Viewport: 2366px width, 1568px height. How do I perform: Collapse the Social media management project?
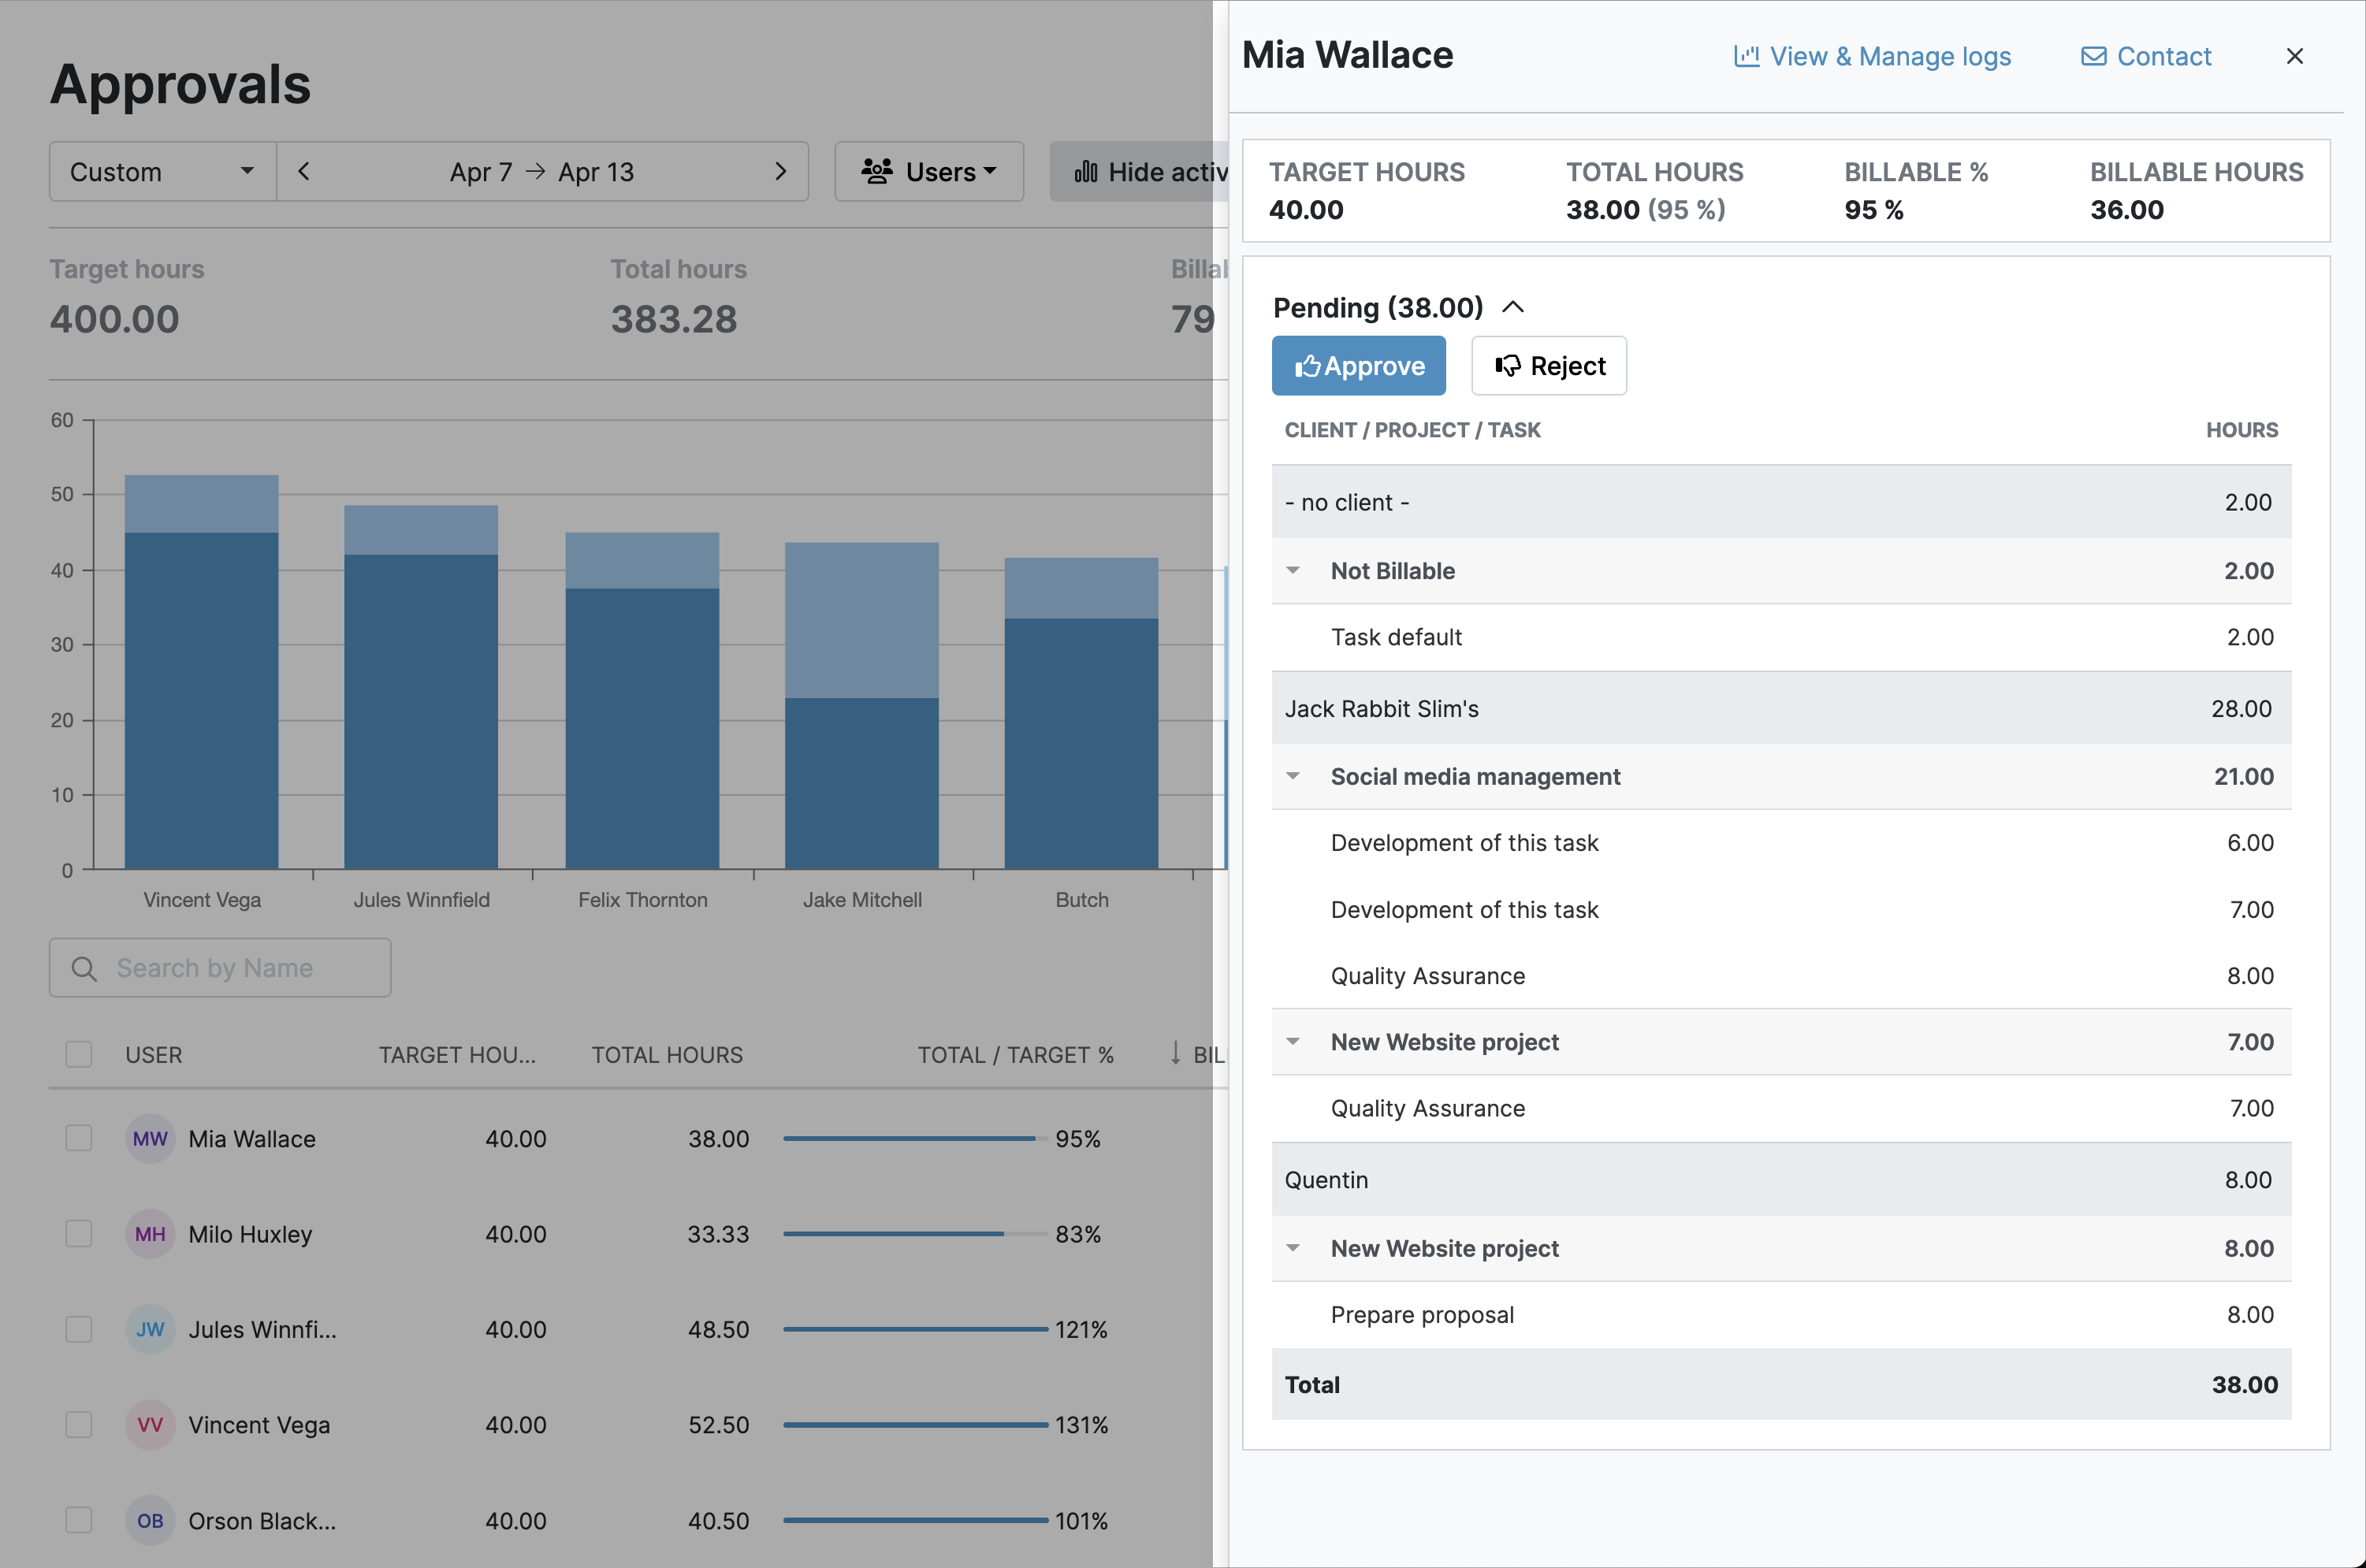(1294, 776)
